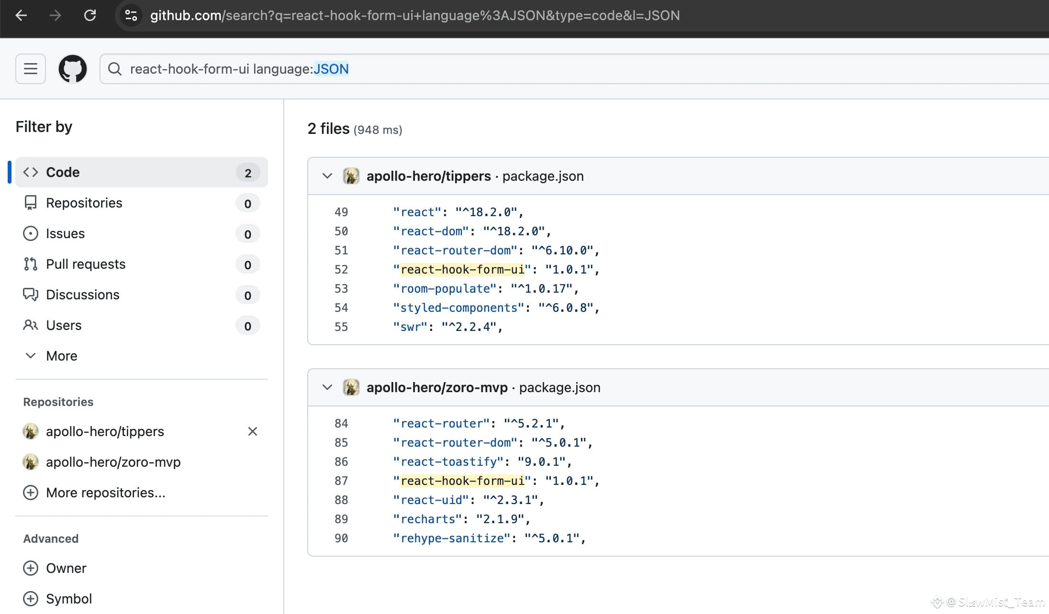Open package.json in apollo-hero/zoro-mvp result
1049x614 pixels.
[x=560, y=387]
